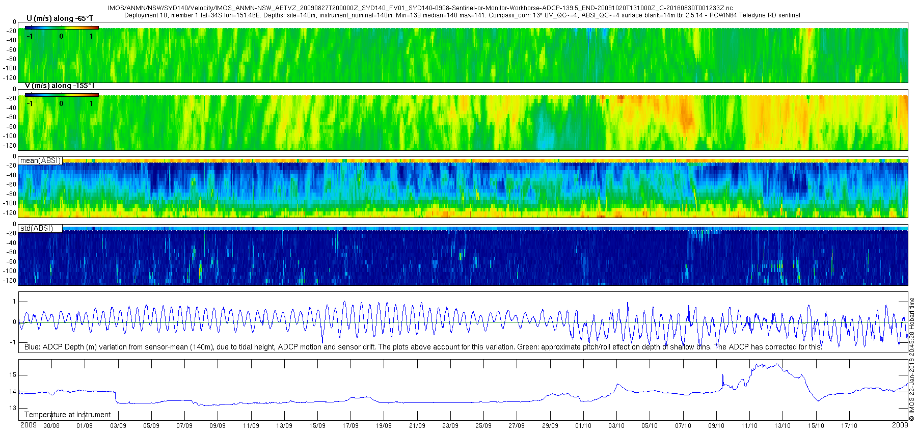917x433 pixels.
Task: Click the -120 depth tick in U panel
Action: tap(9, 78)
